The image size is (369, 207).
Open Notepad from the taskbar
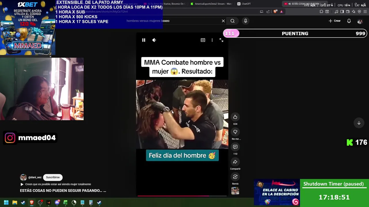(x=82, y=203)
